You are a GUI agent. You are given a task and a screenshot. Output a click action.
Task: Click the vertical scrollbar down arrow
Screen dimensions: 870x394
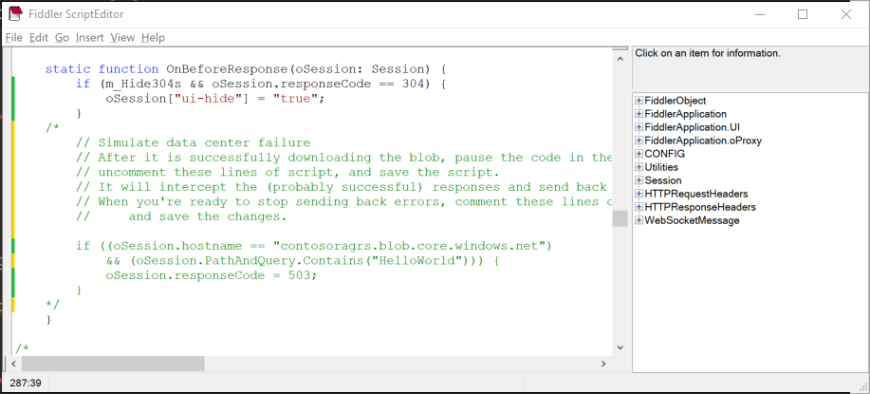pyautogui.click(x=620, y=347)
